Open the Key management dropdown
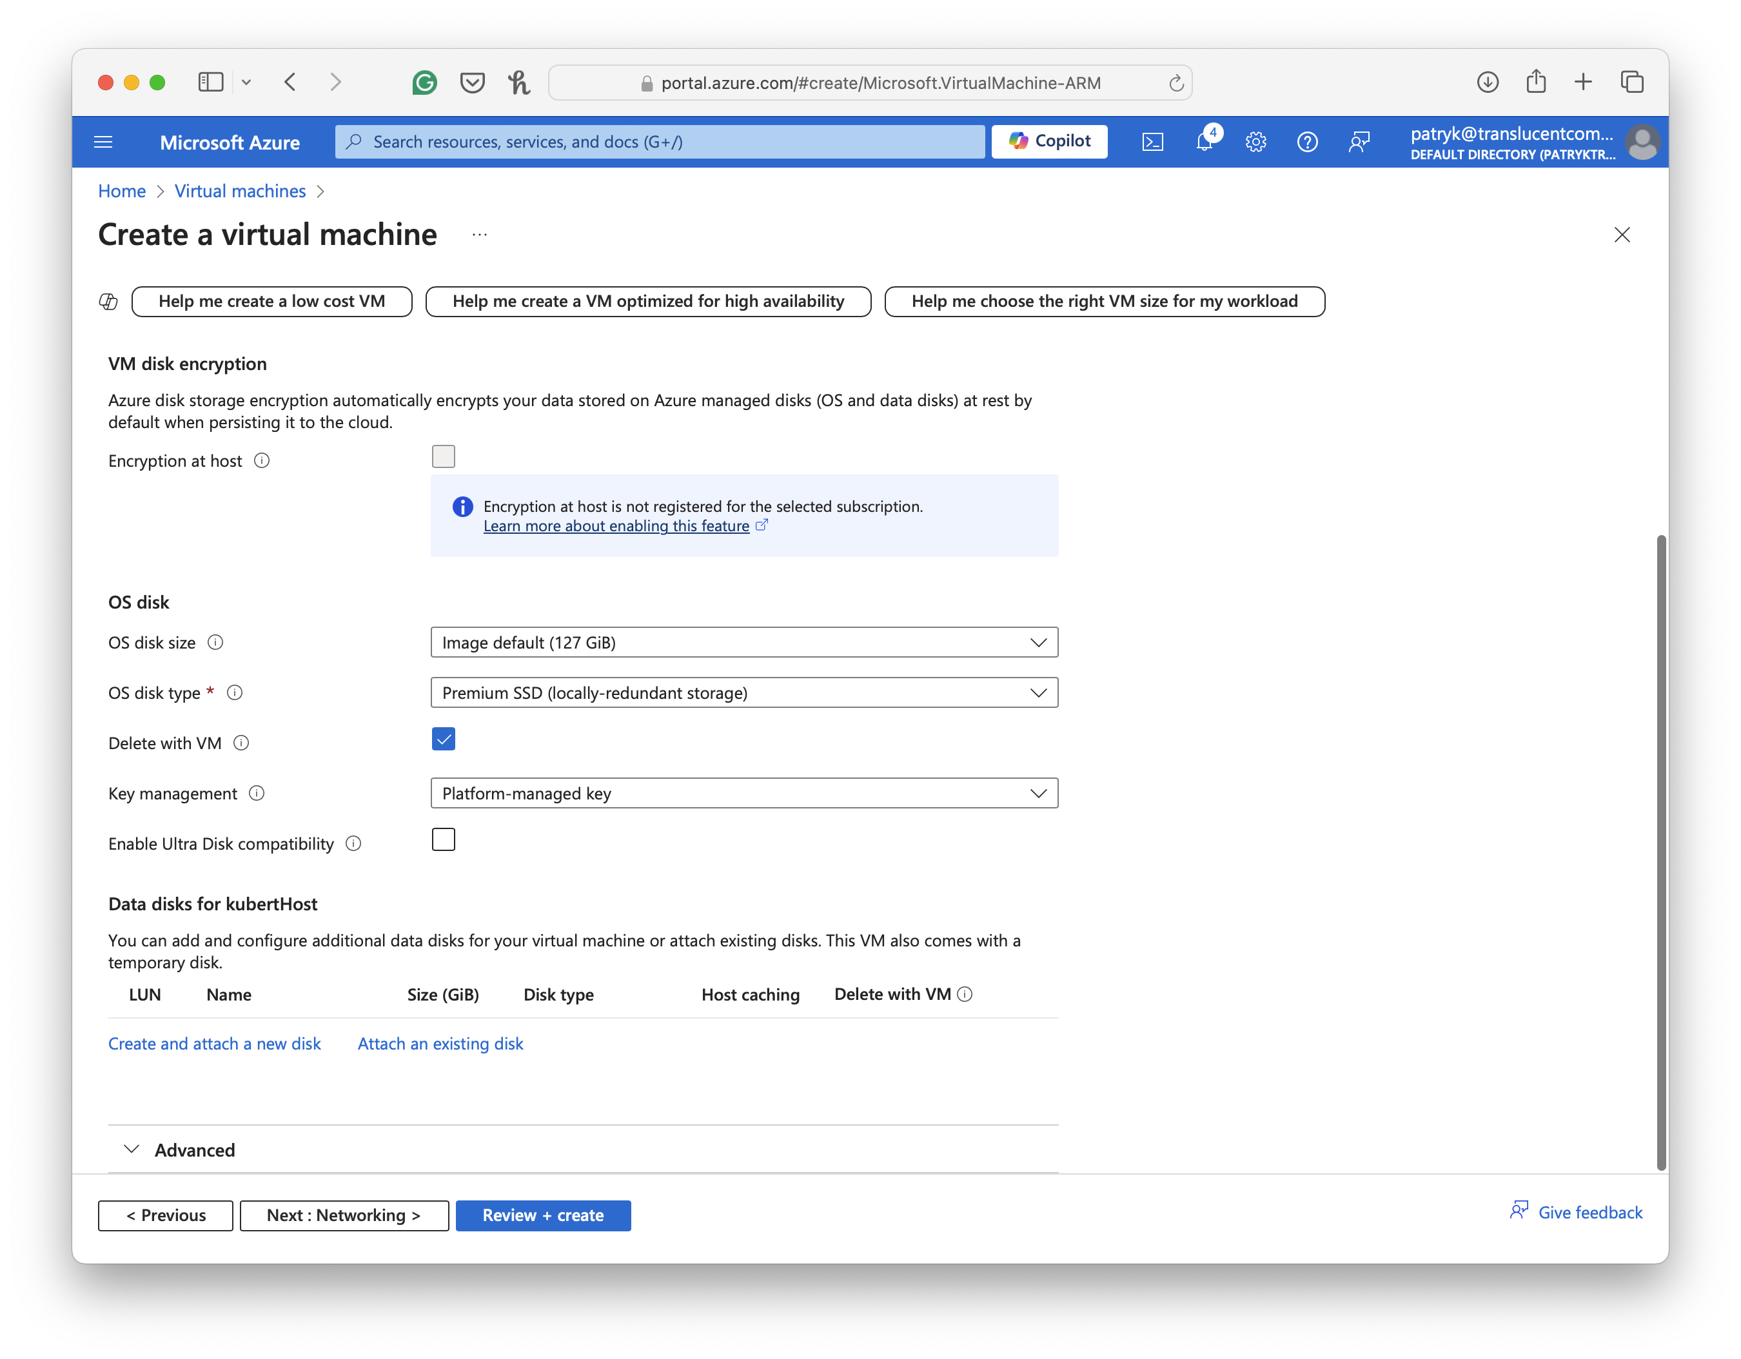1741x1359 pixels. click(743, 793)
